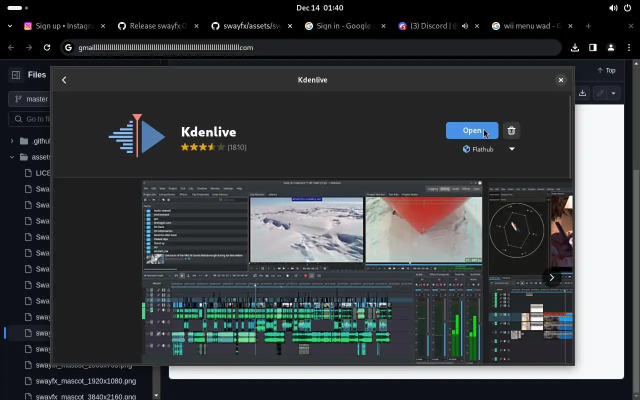
Task: Open the browser profile icon
Action: click(x=610, y=47)
